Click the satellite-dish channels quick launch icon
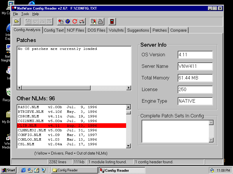The height and width of the screenshot is (174, 233). click(43, 170)
